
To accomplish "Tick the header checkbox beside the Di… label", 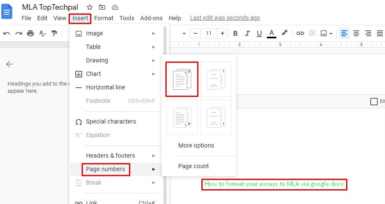I will tap(374, 101).
